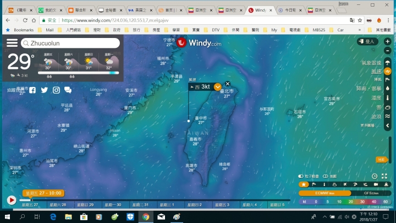
Task: Jump timeline to 星期六 28
Action: click(58, 205)
